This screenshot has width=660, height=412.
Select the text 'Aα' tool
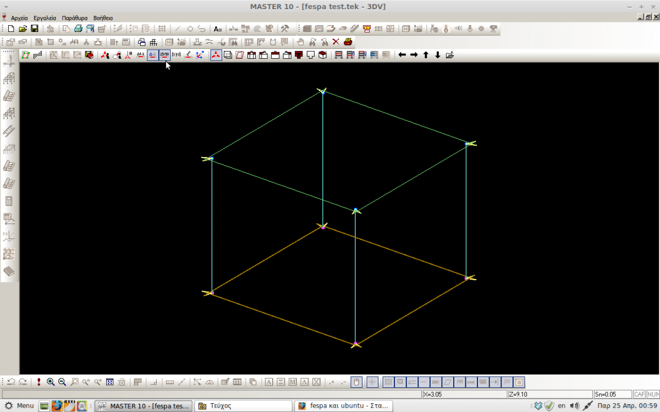click(x=218, y=29)
